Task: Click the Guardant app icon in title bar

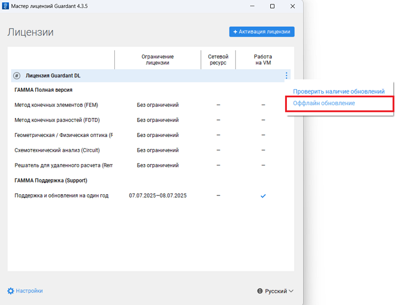Action: 6,6
